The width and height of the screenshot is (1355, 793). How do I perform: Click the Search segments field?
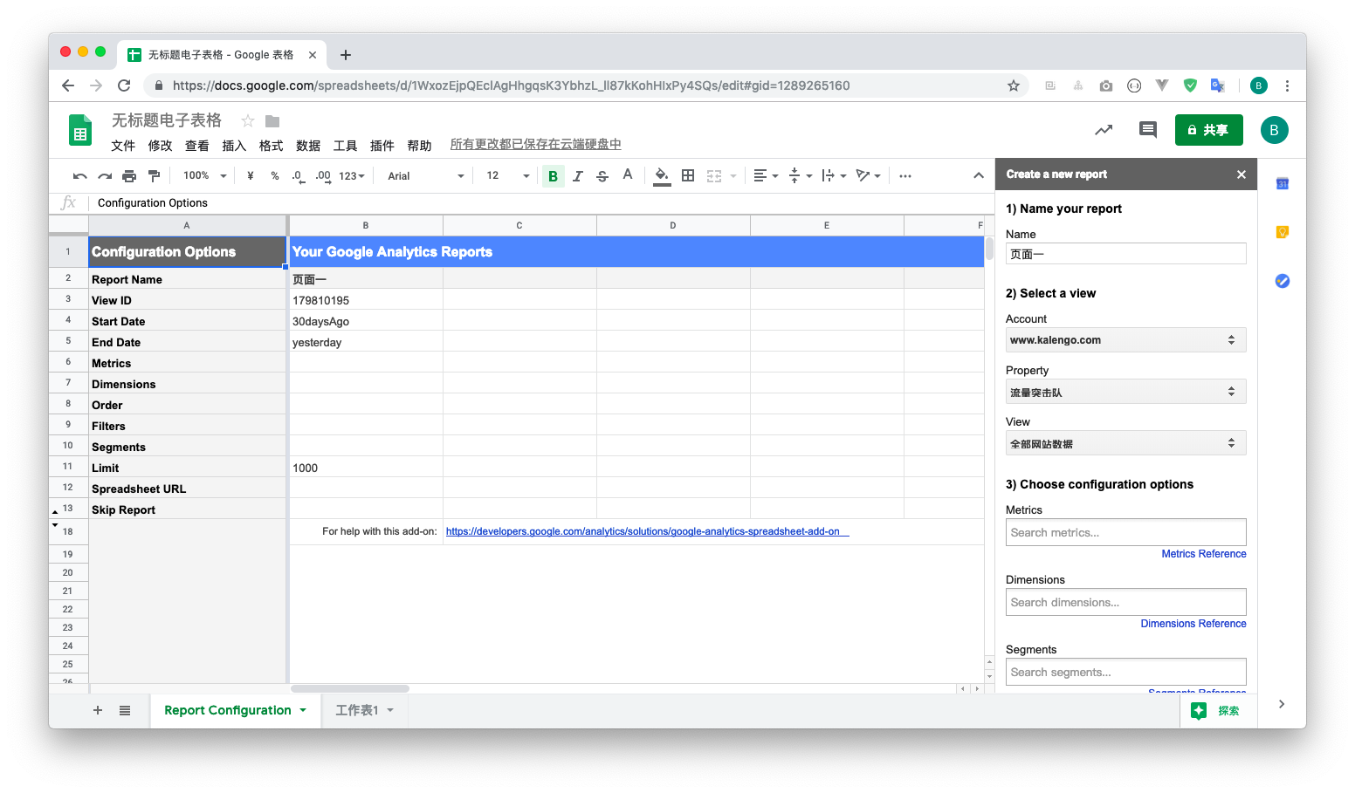[x=1125, y=672]
